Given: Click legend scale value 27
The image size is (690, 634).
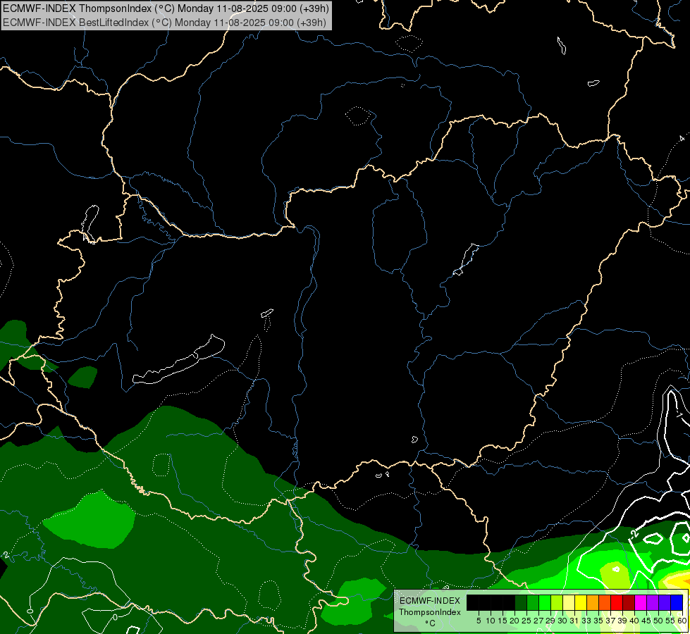Looking at the screenshot, I should (538, 621).
